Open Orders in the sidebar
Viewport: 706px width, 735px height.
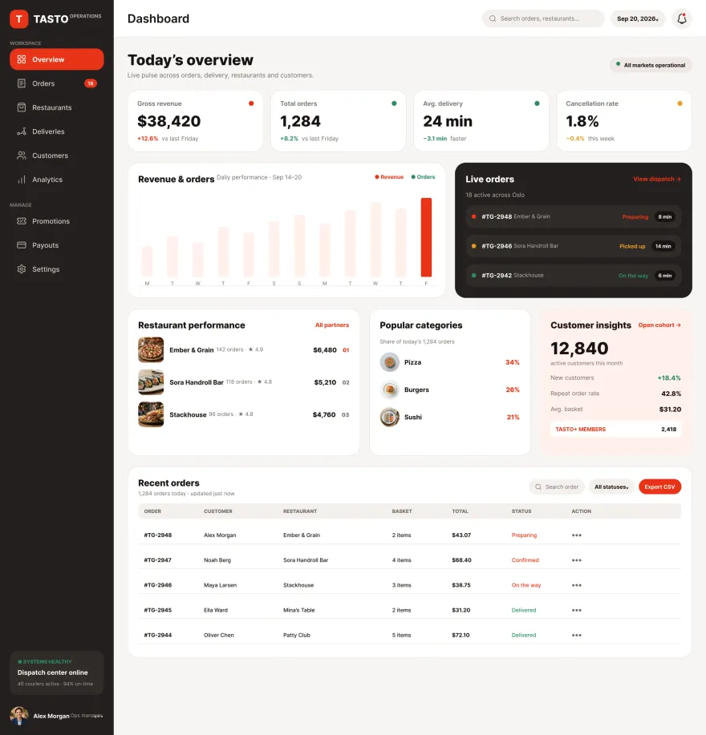point(57,83)
